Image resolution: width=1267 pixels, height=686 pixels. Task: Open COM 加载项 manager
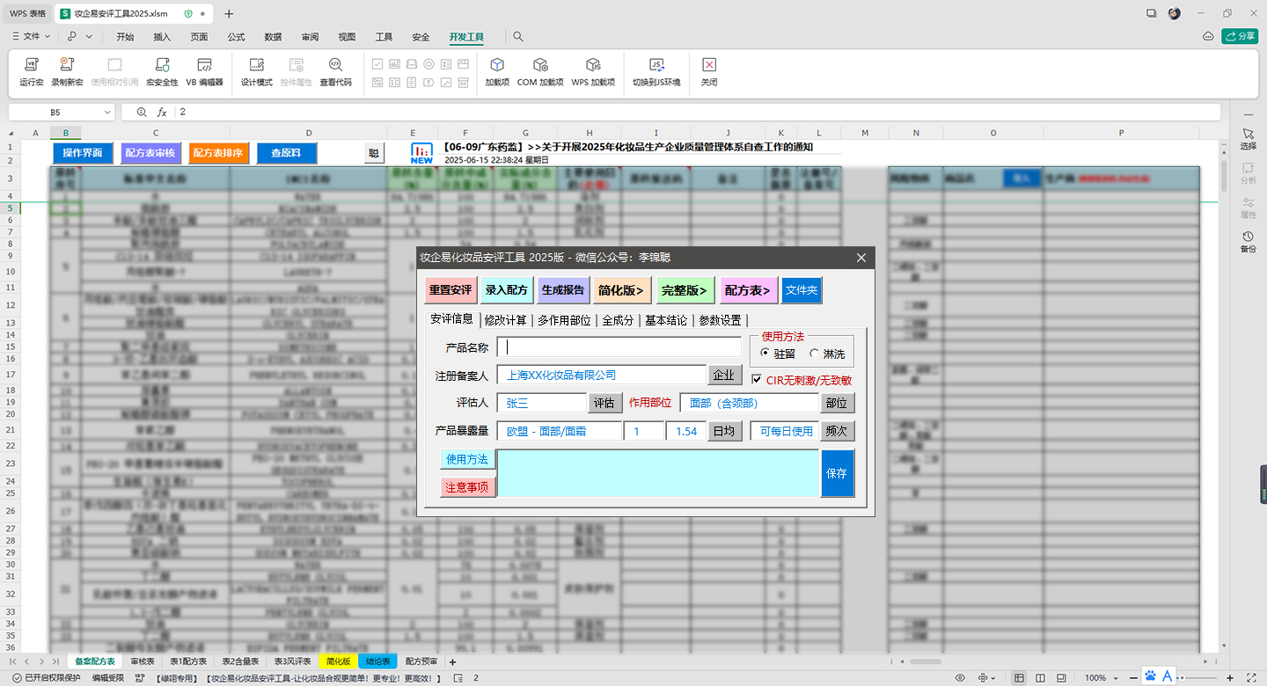(540, 72)
